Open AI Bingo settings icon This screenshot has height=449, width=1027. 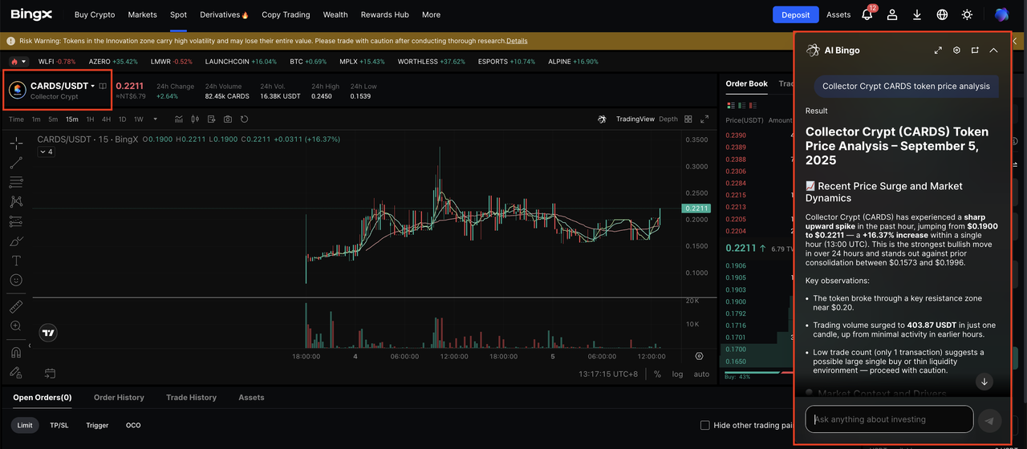(x=956, y=51)
